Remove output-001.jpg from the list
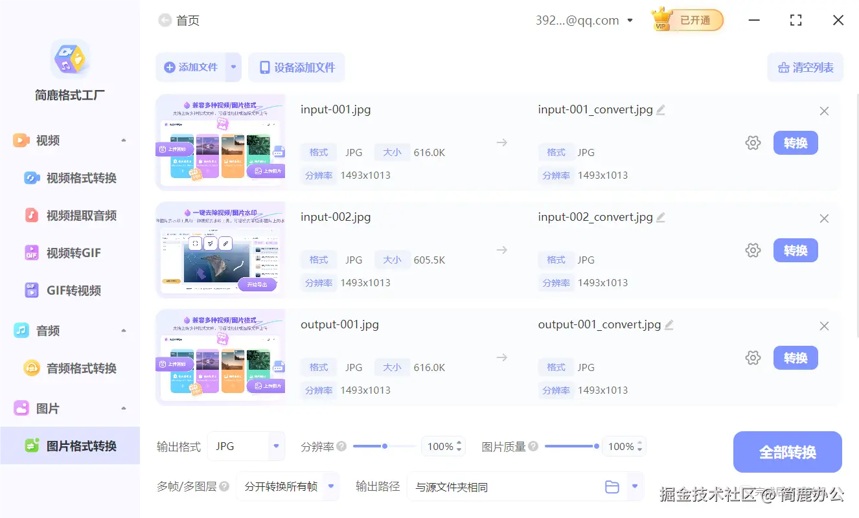Viewport: 859px width, 518px height. point(824,326)
